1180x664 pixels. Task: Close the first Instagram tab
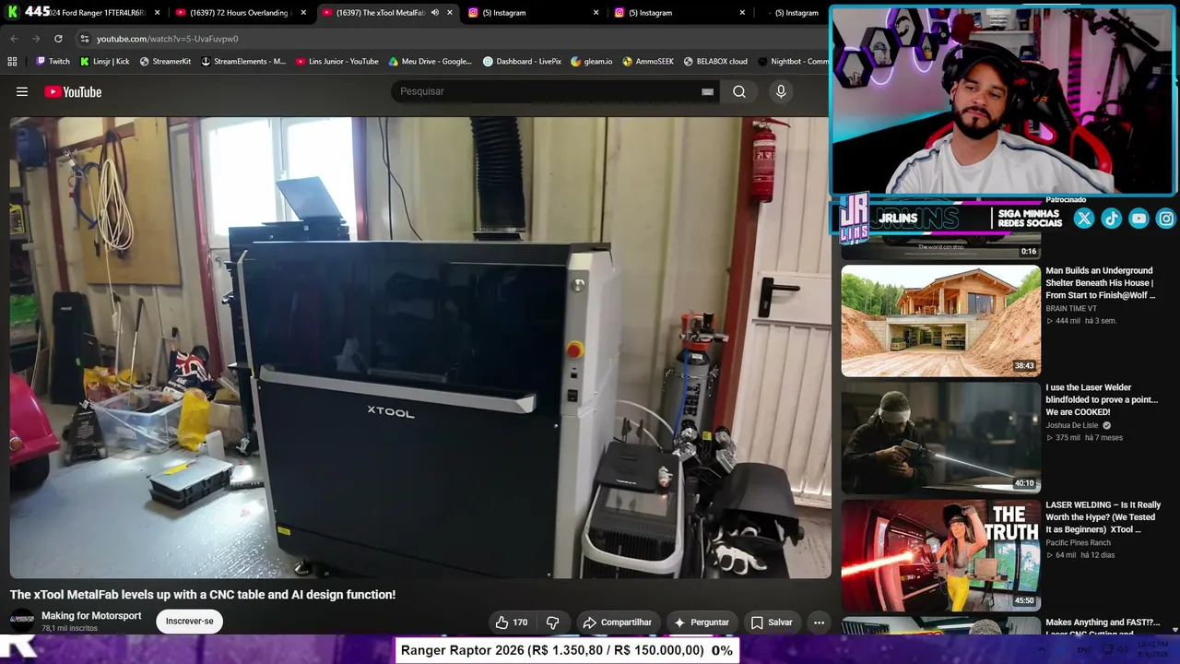coord(596,13)
